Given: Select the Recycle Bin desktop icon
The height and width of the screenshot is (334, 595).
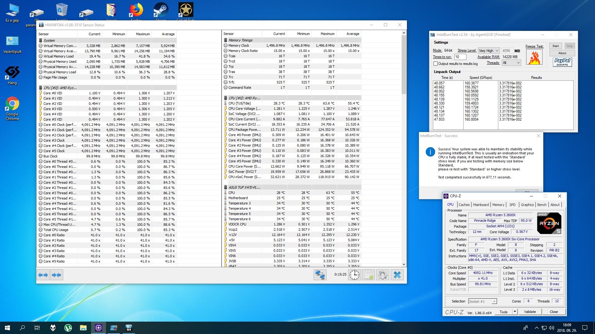Looking at the screenshot, I should click(x=62, y=12).
